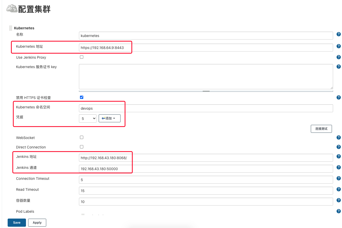Open help for Connection Timeout
Screen dimensions: 342x228
[x=338, y=178]
